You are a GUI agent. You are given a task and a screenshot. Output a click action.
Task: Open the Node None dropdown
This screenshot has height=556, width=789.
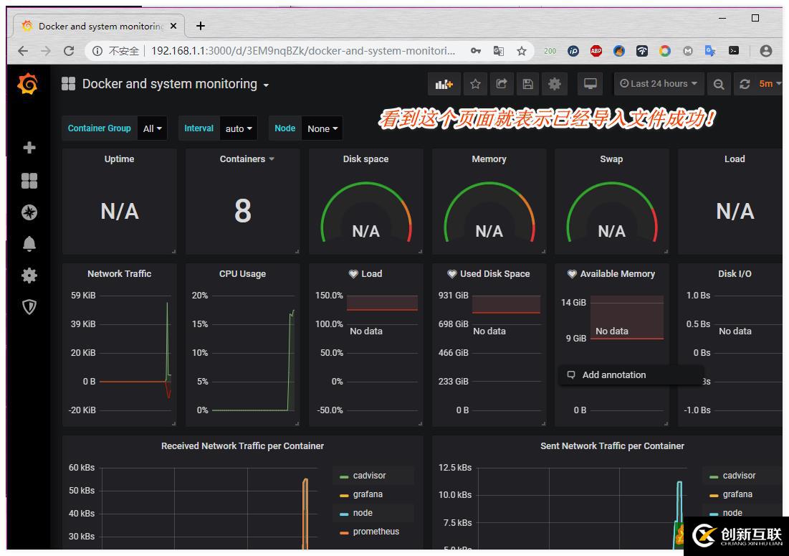point(322,128)
